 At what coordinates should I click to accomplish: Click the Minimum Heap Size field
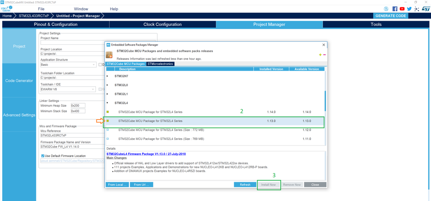tap(78, 105)
